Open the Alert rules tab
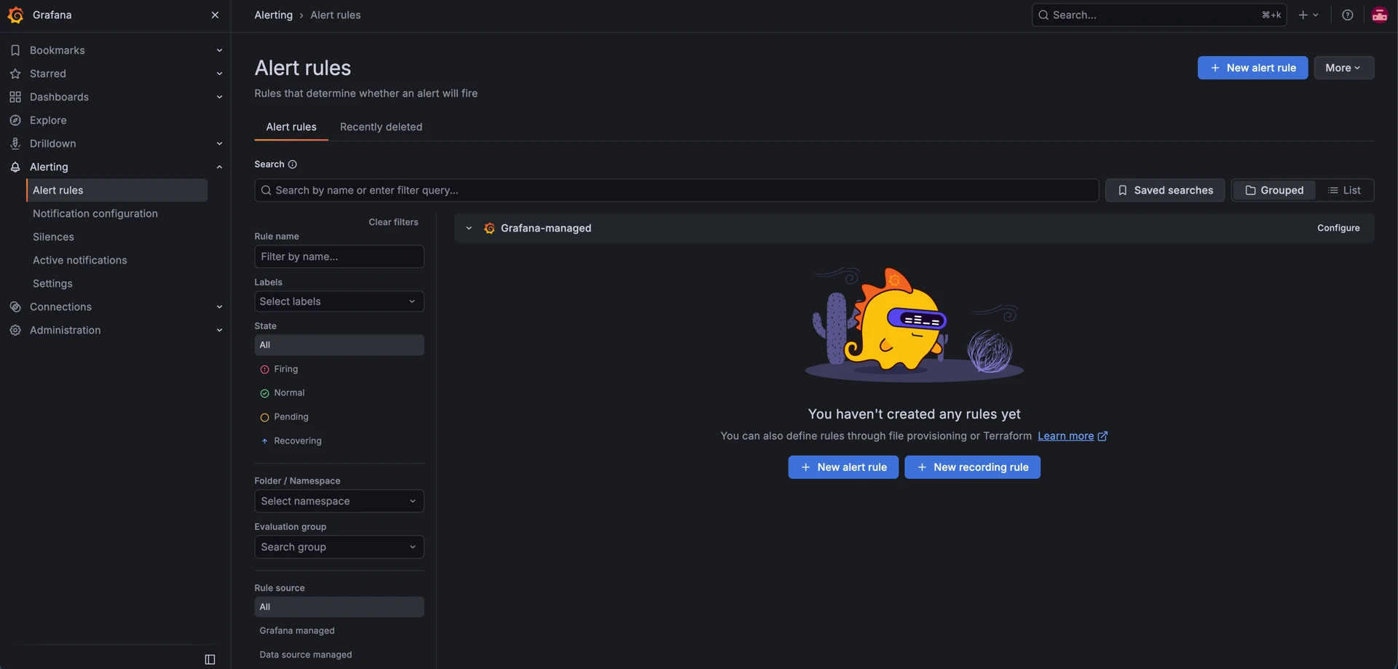This screenshot has width=1398, height=669. click(x=291, y=127)
